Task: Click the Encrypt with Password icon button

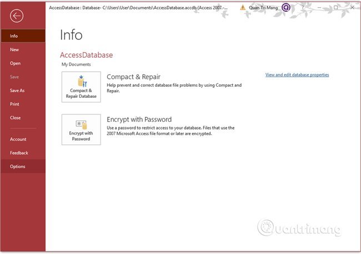Action: click(81, 130)
